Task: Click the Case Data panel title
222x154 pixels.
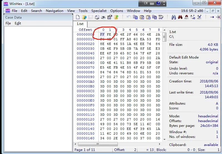Action: click(x=13, y=17)
